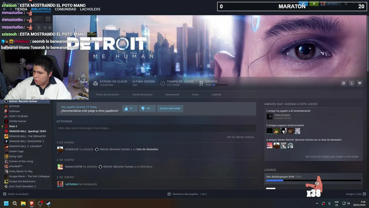Click the page vertical scrollbar

click(368, 43)
